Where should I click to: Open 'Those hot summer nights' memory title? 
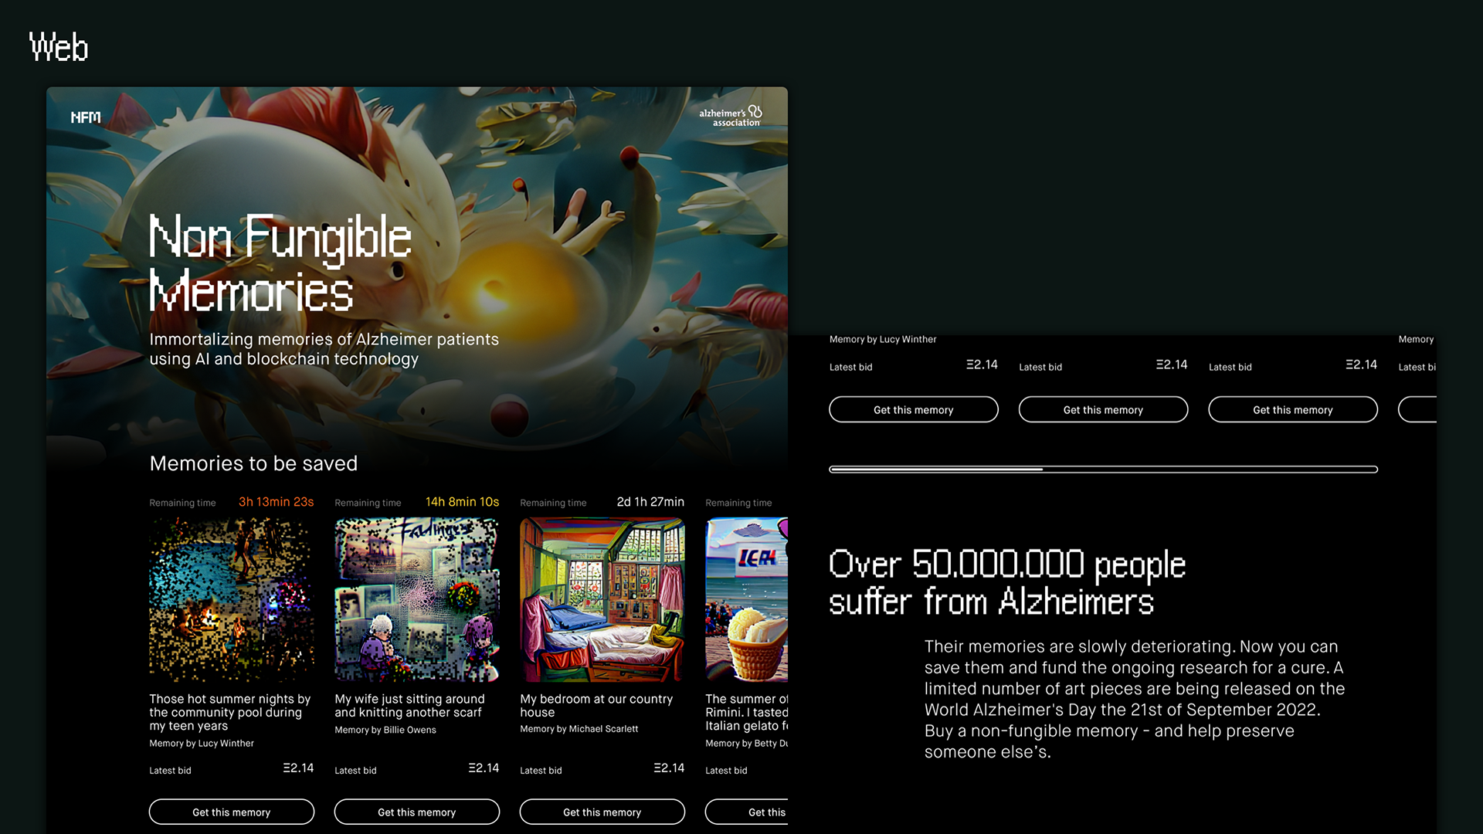coord(230,712)
